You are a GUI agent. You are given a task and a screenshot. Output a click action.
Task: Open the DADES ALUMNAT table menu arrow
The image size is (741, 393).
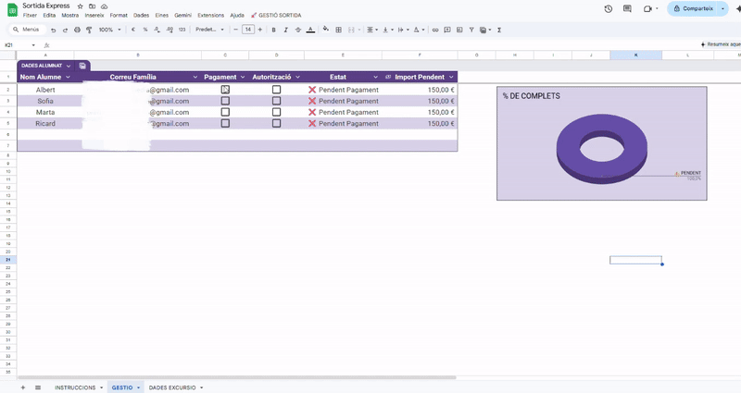pyautogui.click(x=69, y=66)
